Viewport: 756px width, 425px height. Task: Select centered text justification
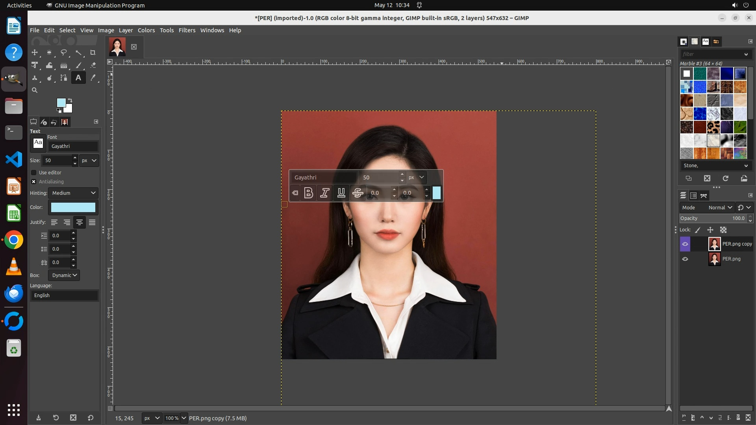pyautogui.click(x=80, y=222)
